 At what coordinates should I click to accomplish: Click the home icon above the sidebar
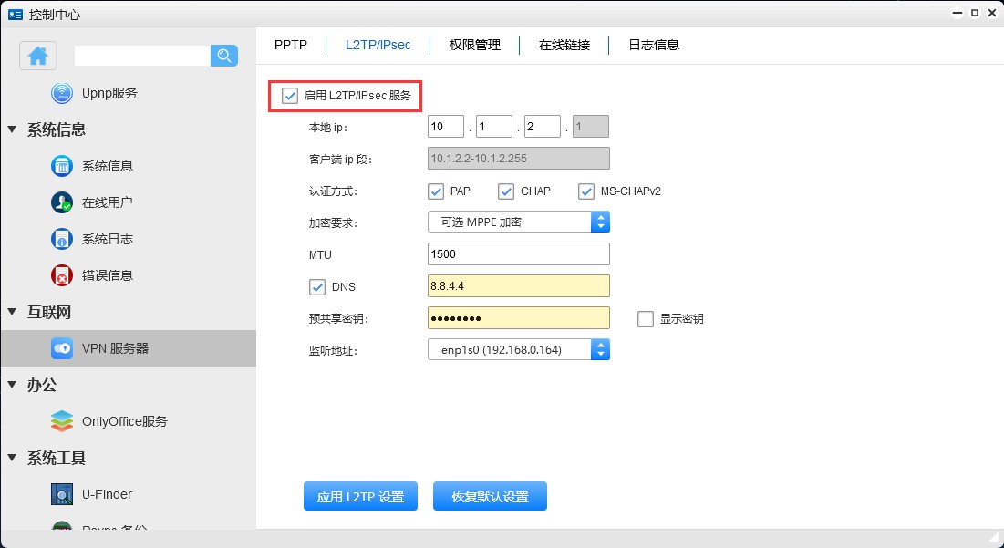tap(37, 56)
